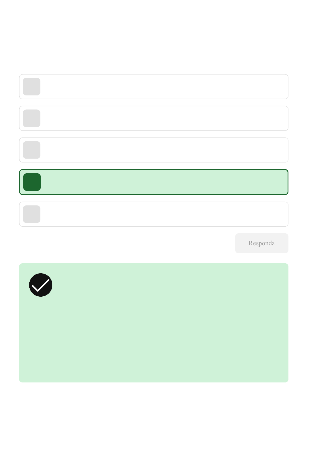
Task: Click the empty space left of Responda
Action: (x=125, y=243)
